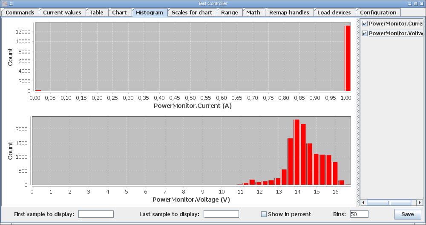Click the horizontal scrollbar thumb in the series list

389,202
